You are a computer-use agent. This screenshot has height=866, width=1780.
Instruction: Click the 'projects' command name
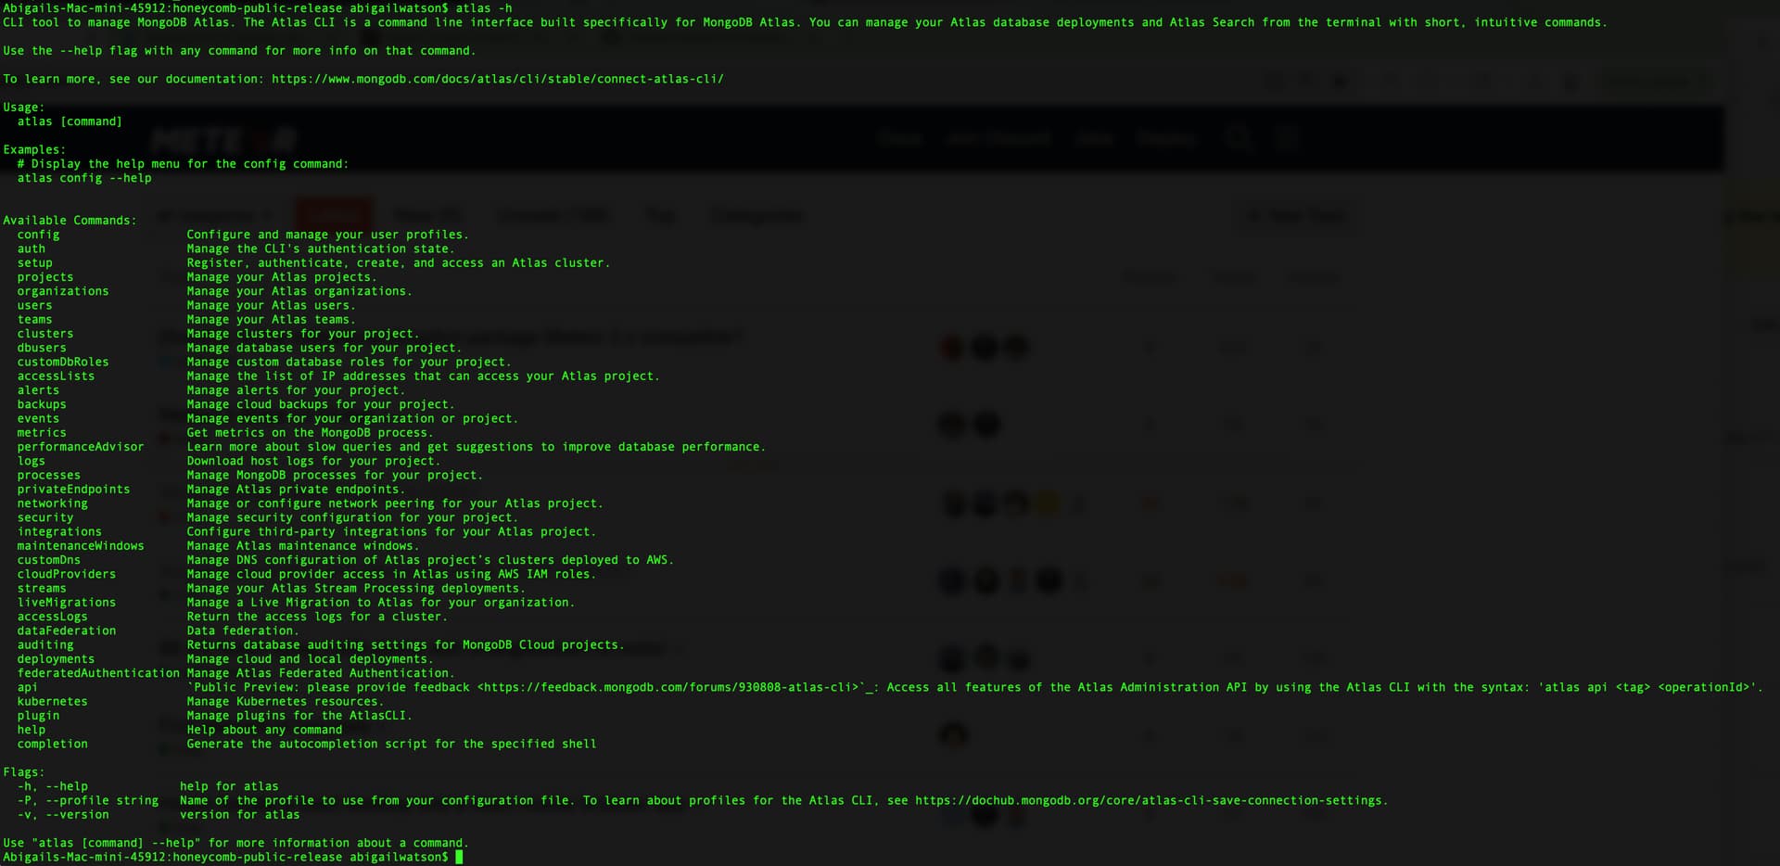pos(45,277)
